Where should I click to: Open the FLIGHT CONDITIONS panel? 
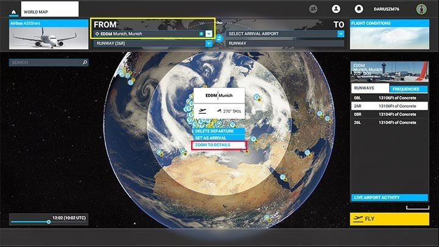click(390, 34)
